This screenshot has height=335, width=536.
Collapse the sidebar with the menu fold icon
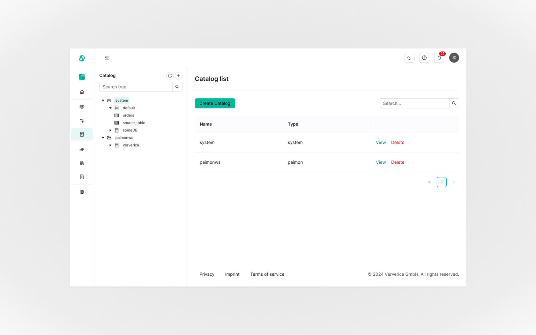click(x=107, y=58)
